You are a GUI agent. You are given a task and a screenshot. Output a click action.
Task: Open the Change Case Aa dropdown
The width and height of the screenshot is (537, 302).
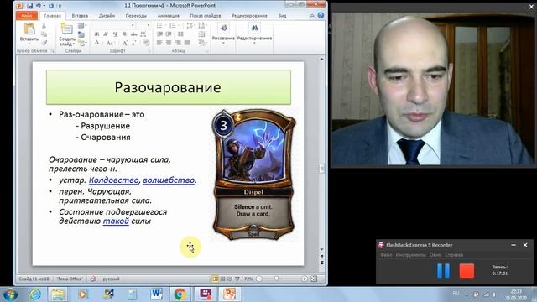pyautogui.click(x=110, y=43)
